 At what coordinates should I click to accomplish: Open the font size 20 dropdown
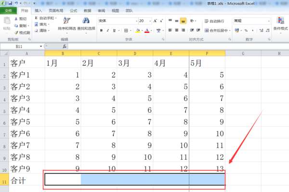[x=150, y=21]
